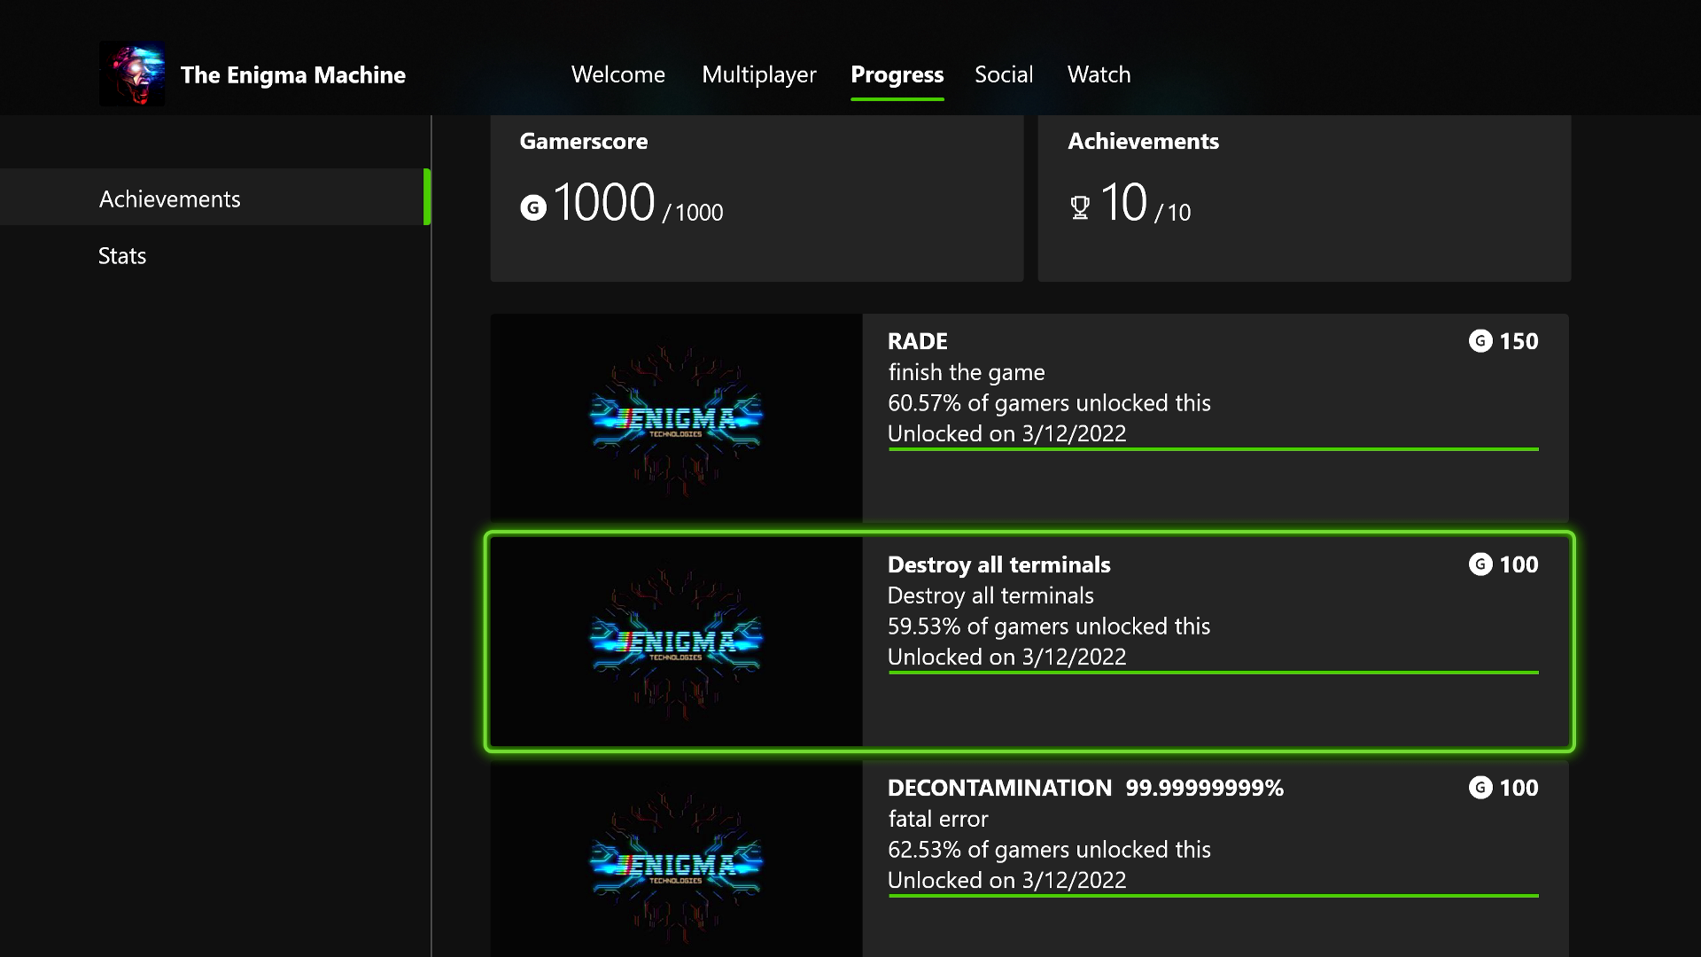1701x957 pixels.
Task: Switch to the Welcome tab
Action: (617, 74)
